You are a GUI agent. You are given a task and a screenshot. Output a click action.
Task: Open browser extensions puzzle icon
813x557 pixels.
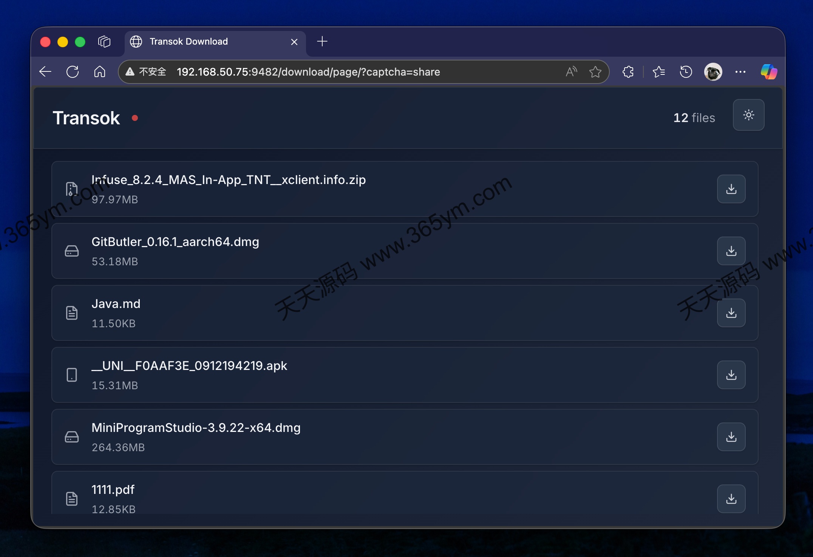click(628, 72)
